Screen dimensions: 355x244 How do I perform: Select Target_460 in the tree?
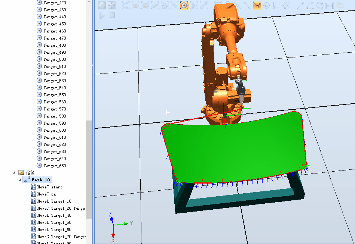[x=55, y=31]
